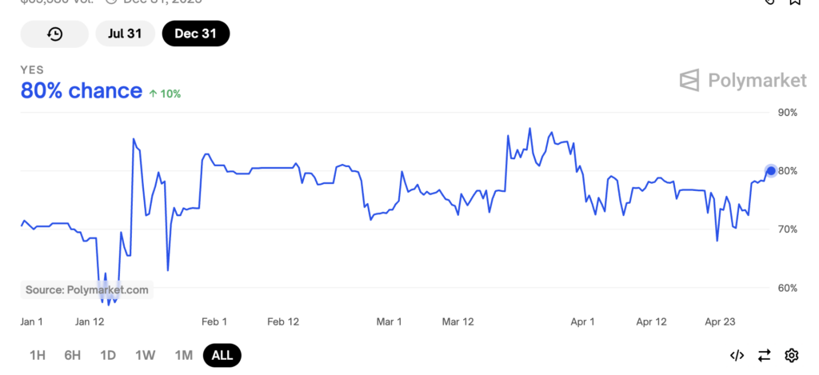Image resolution: width=819 pixels, height=375 pixels.
Task: Switch to the Jul 31 market tab
Action: tap(125, 34)
